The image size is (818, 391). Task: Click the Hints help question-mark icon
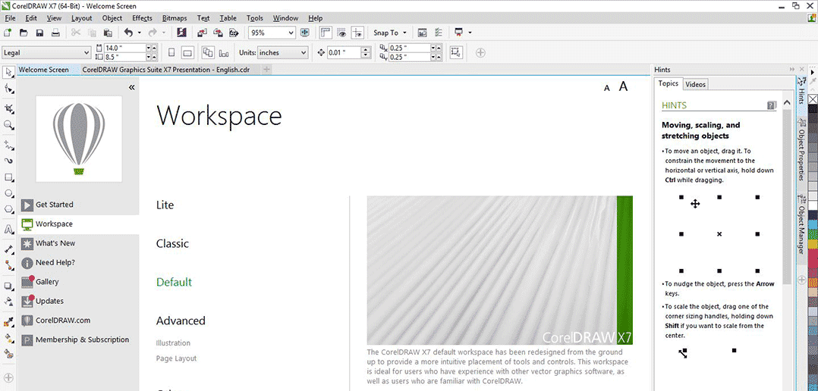pyautogui.click(x=772, y=105)
